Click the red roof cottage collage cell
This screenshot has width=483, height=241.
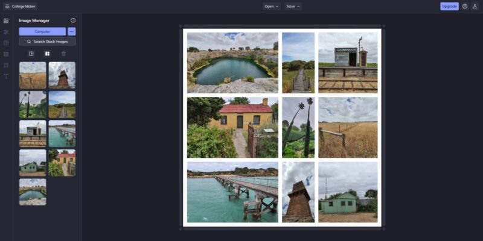[x=232, y=128]
